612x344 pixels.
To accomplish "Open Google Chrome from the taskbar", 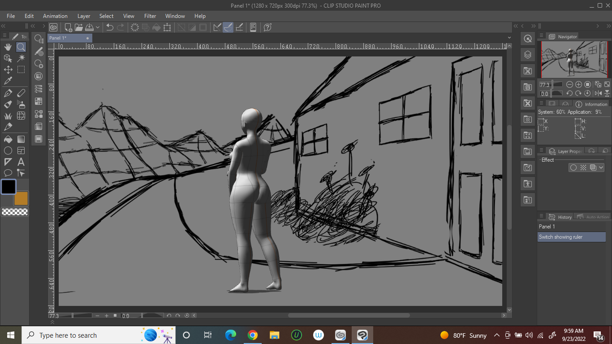I will tap(253, 335).
